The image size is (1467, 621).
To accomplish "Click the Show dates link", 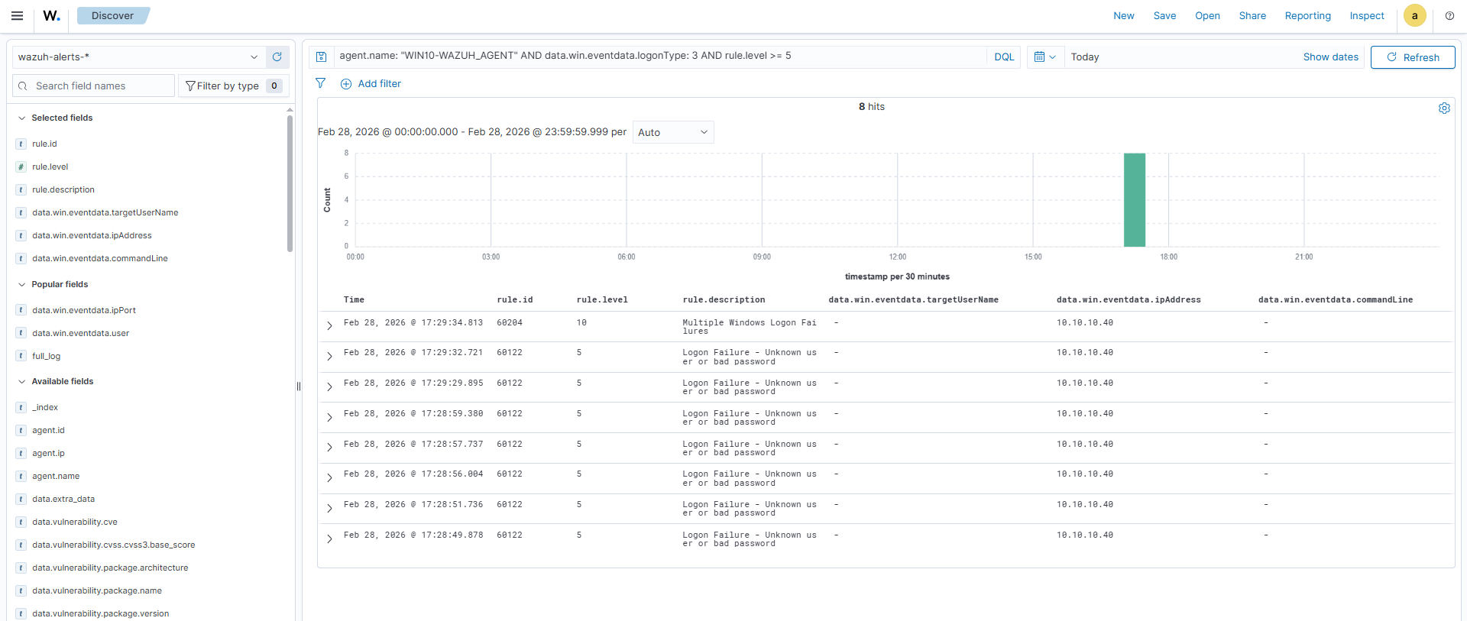I will point(1330,57).
